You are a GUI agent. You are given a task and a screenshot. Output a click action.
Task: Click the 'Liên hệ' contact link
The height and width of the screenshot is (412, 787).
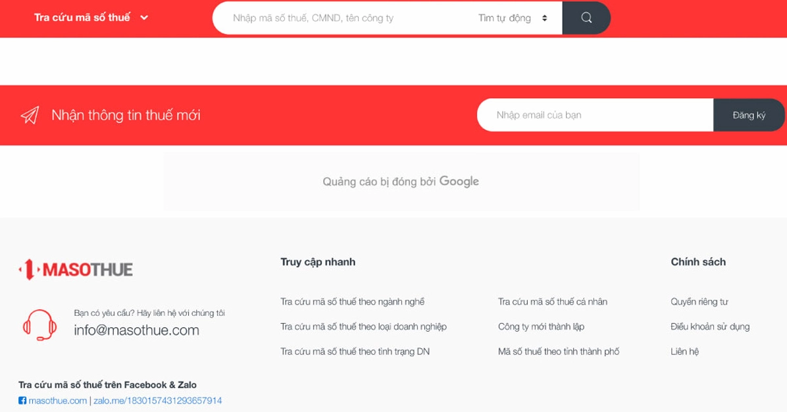pyautogui.click(x=684, y=351)
